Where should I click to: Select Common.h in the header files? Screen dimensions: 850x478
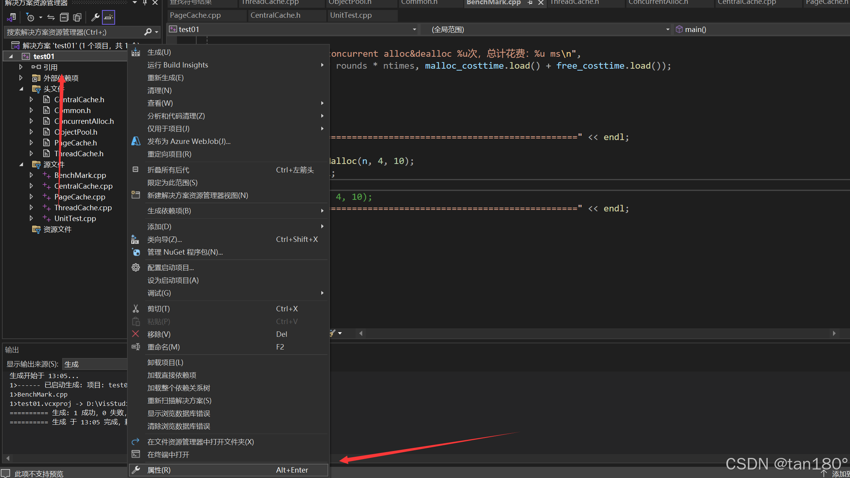[x=73, y=110]
